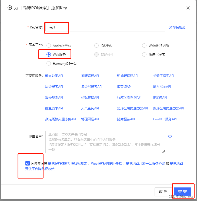Viewport: 197px width, 201px height.
Task: Open the 天气查询API link
Action: tap(90, 108)
